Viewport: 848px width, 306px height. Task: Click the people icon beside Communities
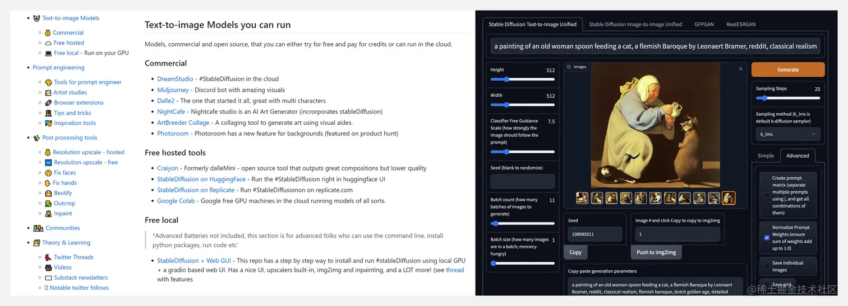pyautogui.click(x=38, y=228)
